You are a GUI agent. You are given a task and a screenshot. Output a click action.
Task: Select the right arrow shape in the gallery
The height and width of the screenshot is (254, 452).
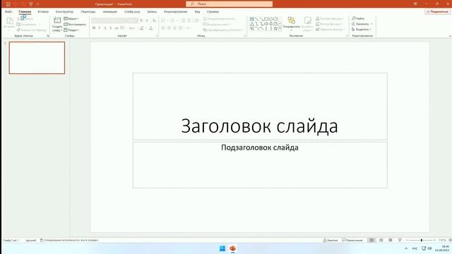click(x=266, y=24)
